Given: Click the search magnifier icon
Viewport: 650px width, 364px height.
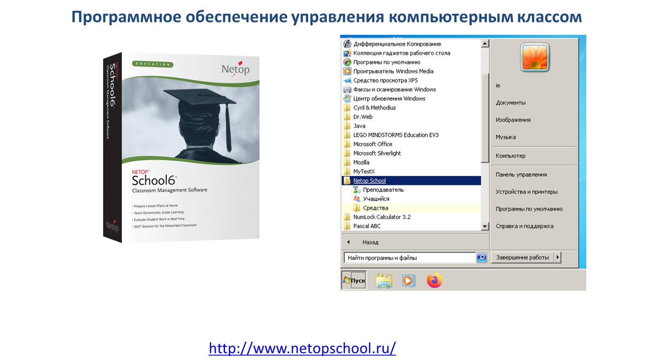Looking at the screenshot, I should [482, 257].
